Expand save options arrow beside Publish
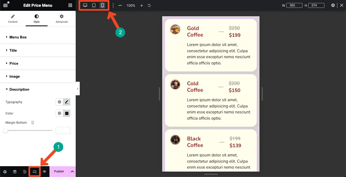The image size is (346, 177). point(72,172)
